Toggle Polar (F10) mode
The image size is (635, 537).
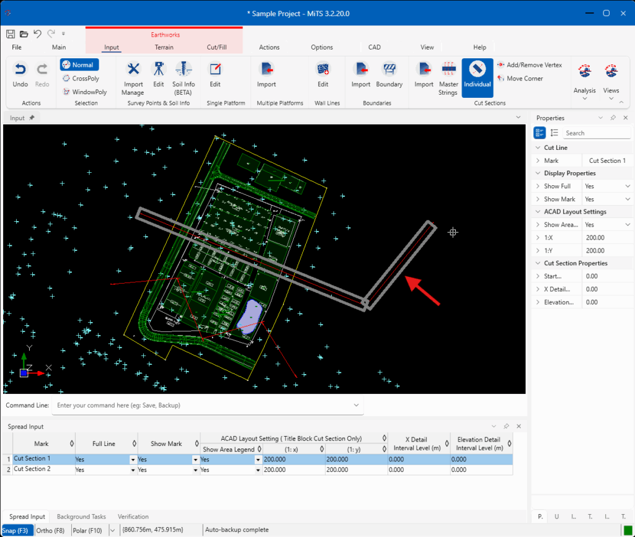[x=87, y=531]
